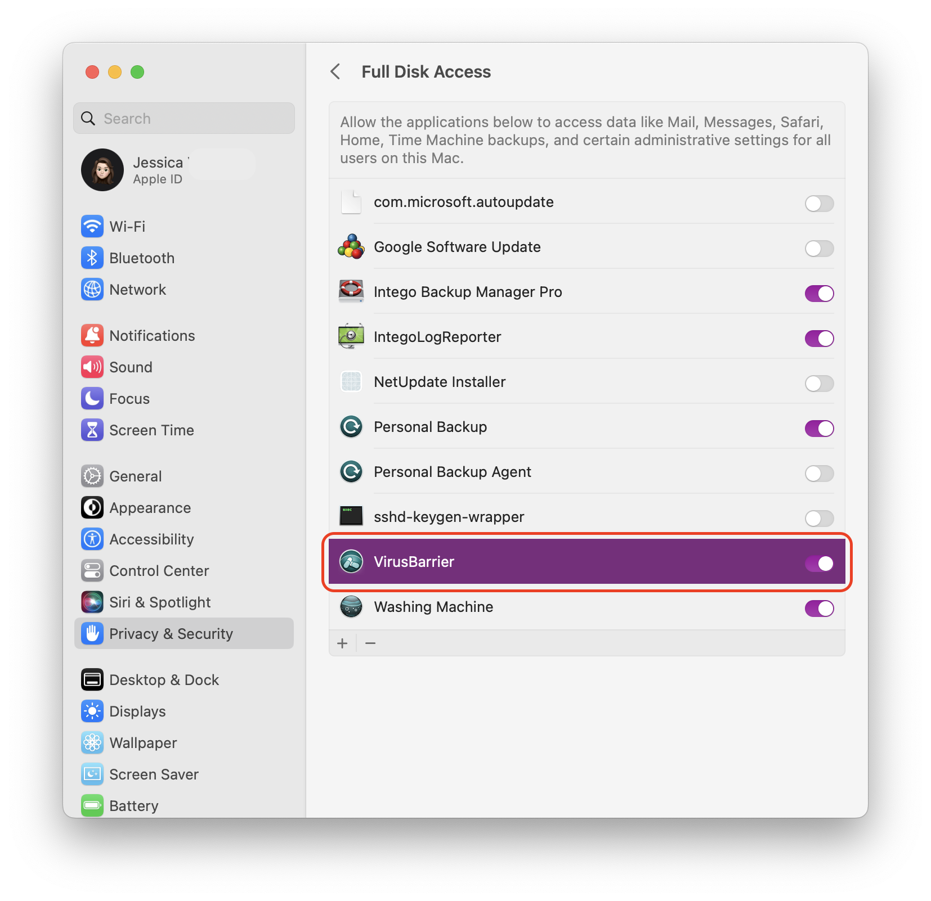This screenshot has width=931, height=901.
Task: Click the Control Center icon
Action: click(x=92, y=571)
